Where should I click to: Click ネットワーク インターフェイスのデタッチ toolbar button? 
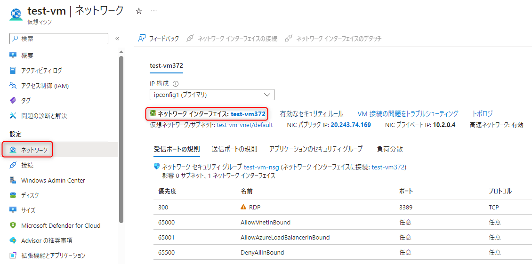click(x=333, y=38)
